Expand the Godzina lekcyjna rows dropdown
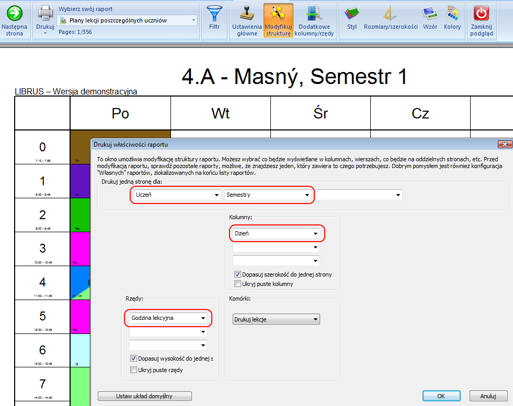 point(168,318)
